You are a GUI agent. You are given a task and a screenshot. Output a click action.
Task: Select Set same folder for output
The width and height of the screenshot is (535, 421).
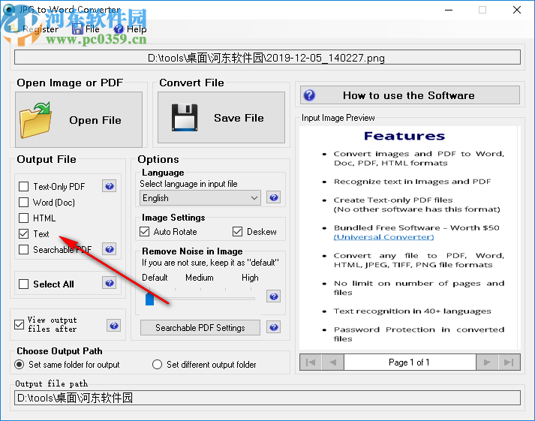click(20, 365)
